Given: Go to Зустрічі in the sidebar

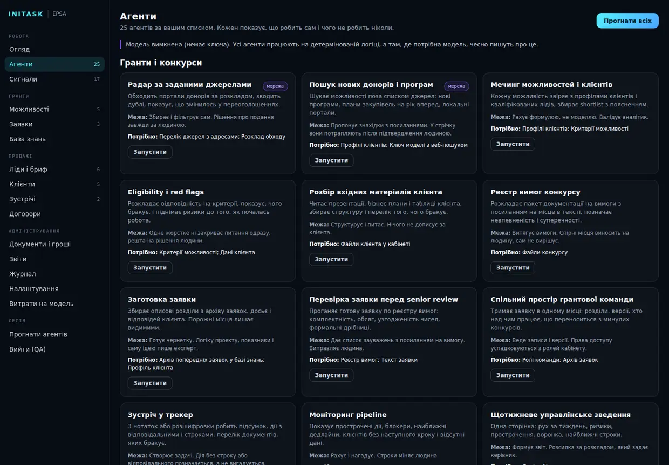Looking at the screenshot, I should point(54,199).
